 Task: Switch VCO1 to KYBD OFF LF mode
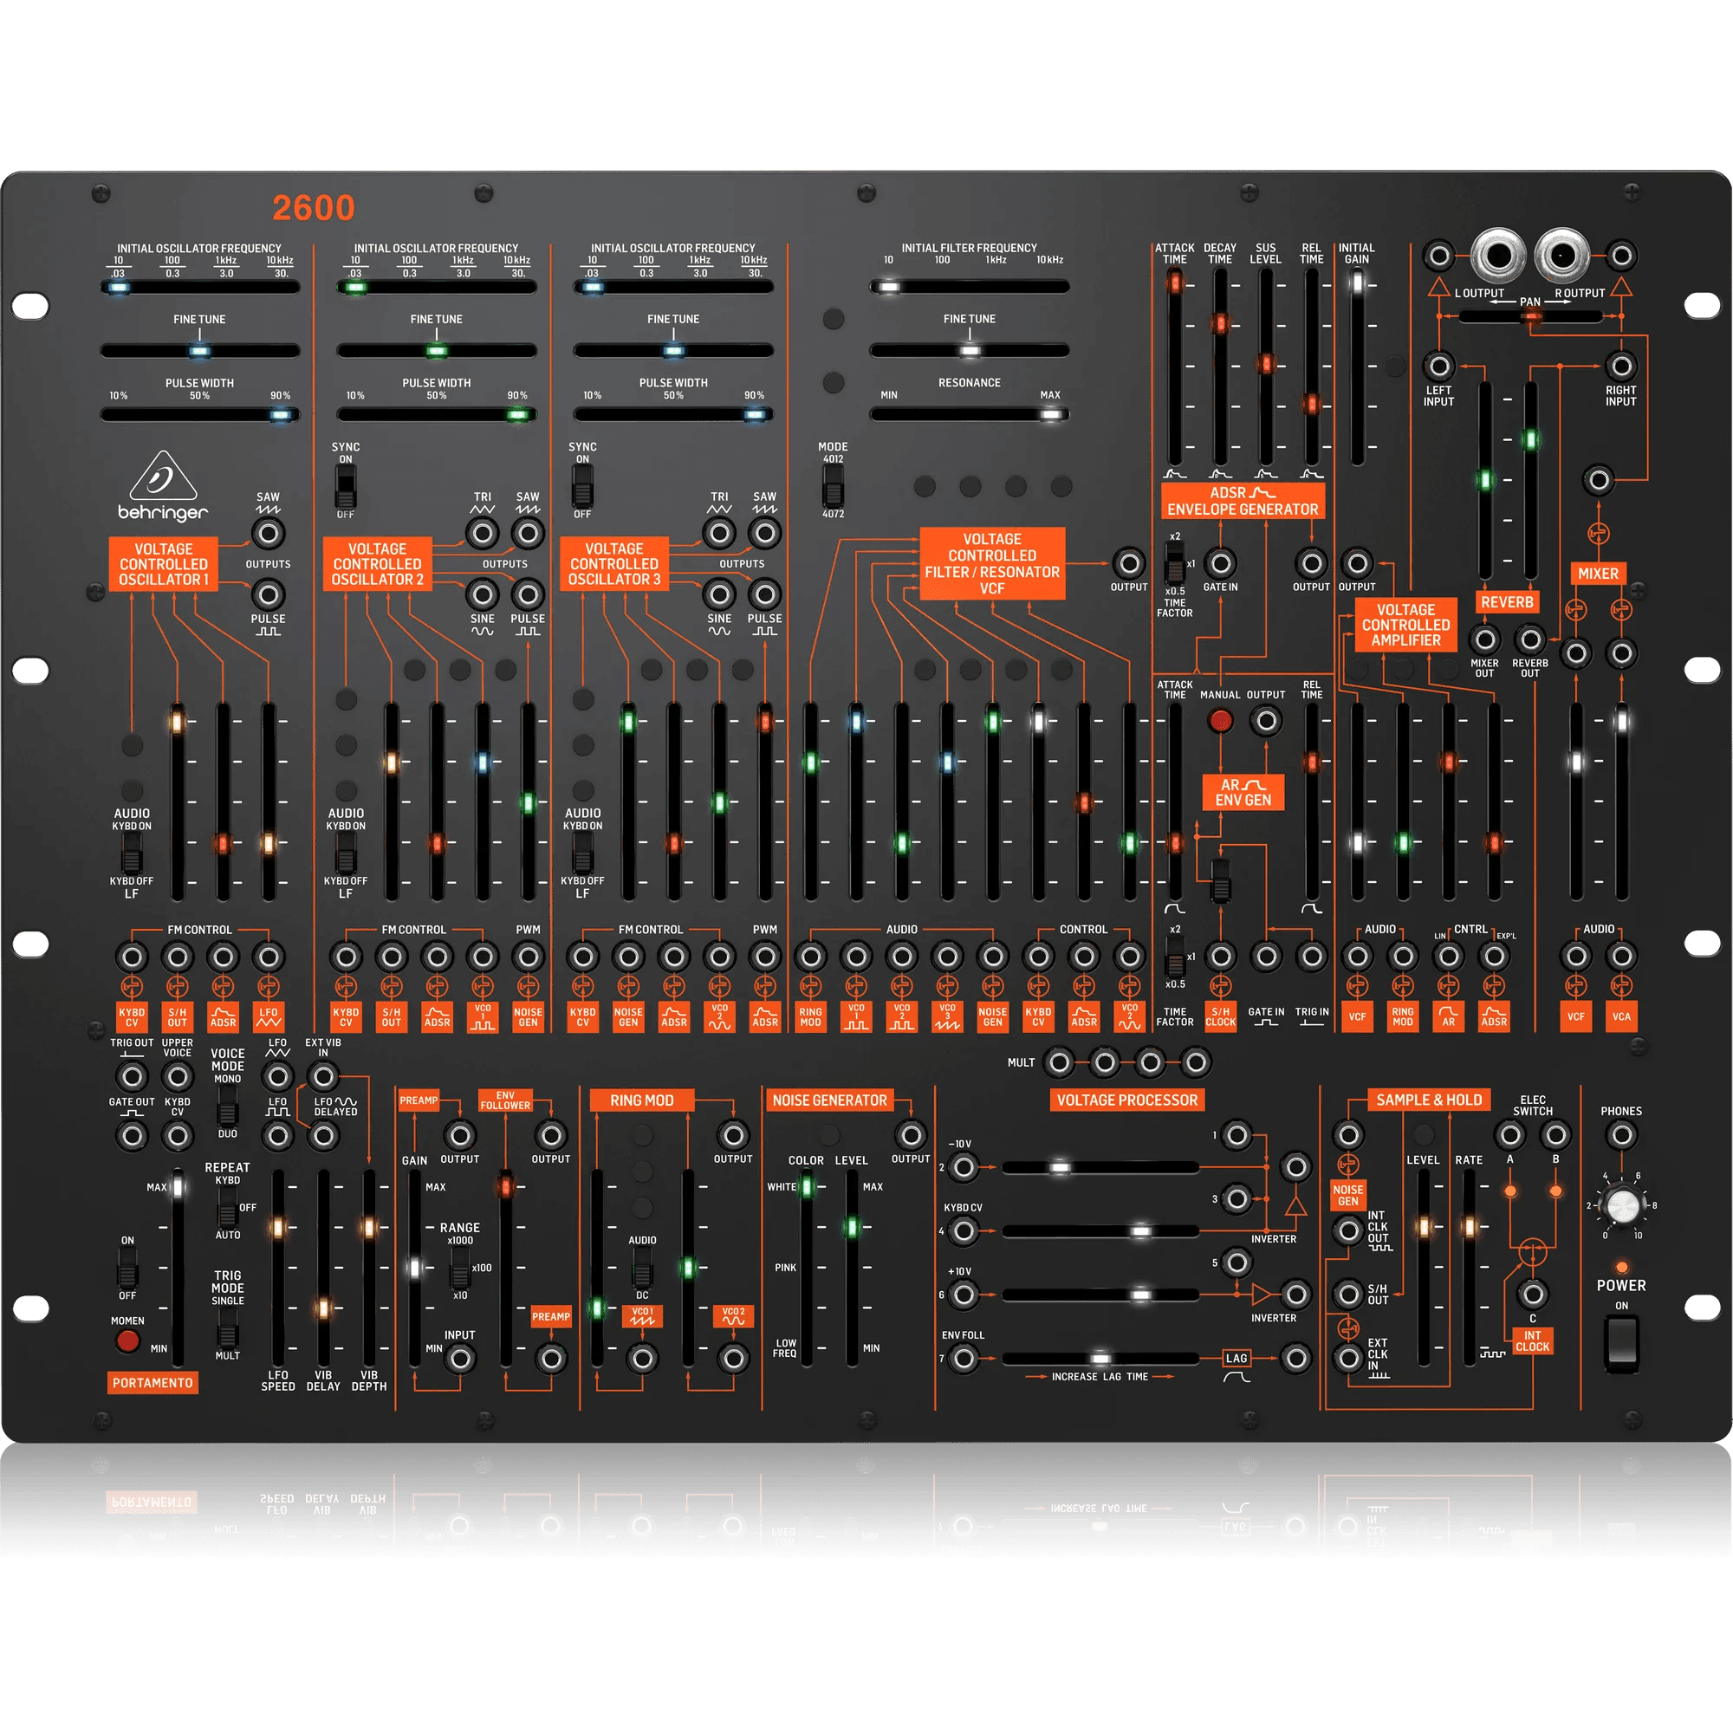(x=134, y=866)
